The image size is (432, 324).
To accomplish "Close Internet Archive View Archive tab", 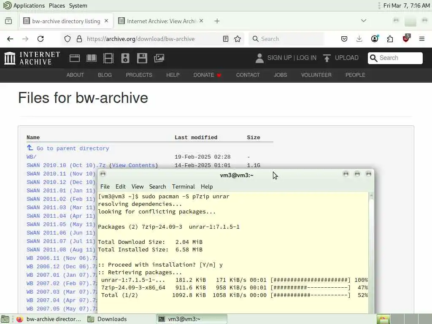I will pos(201,21).
